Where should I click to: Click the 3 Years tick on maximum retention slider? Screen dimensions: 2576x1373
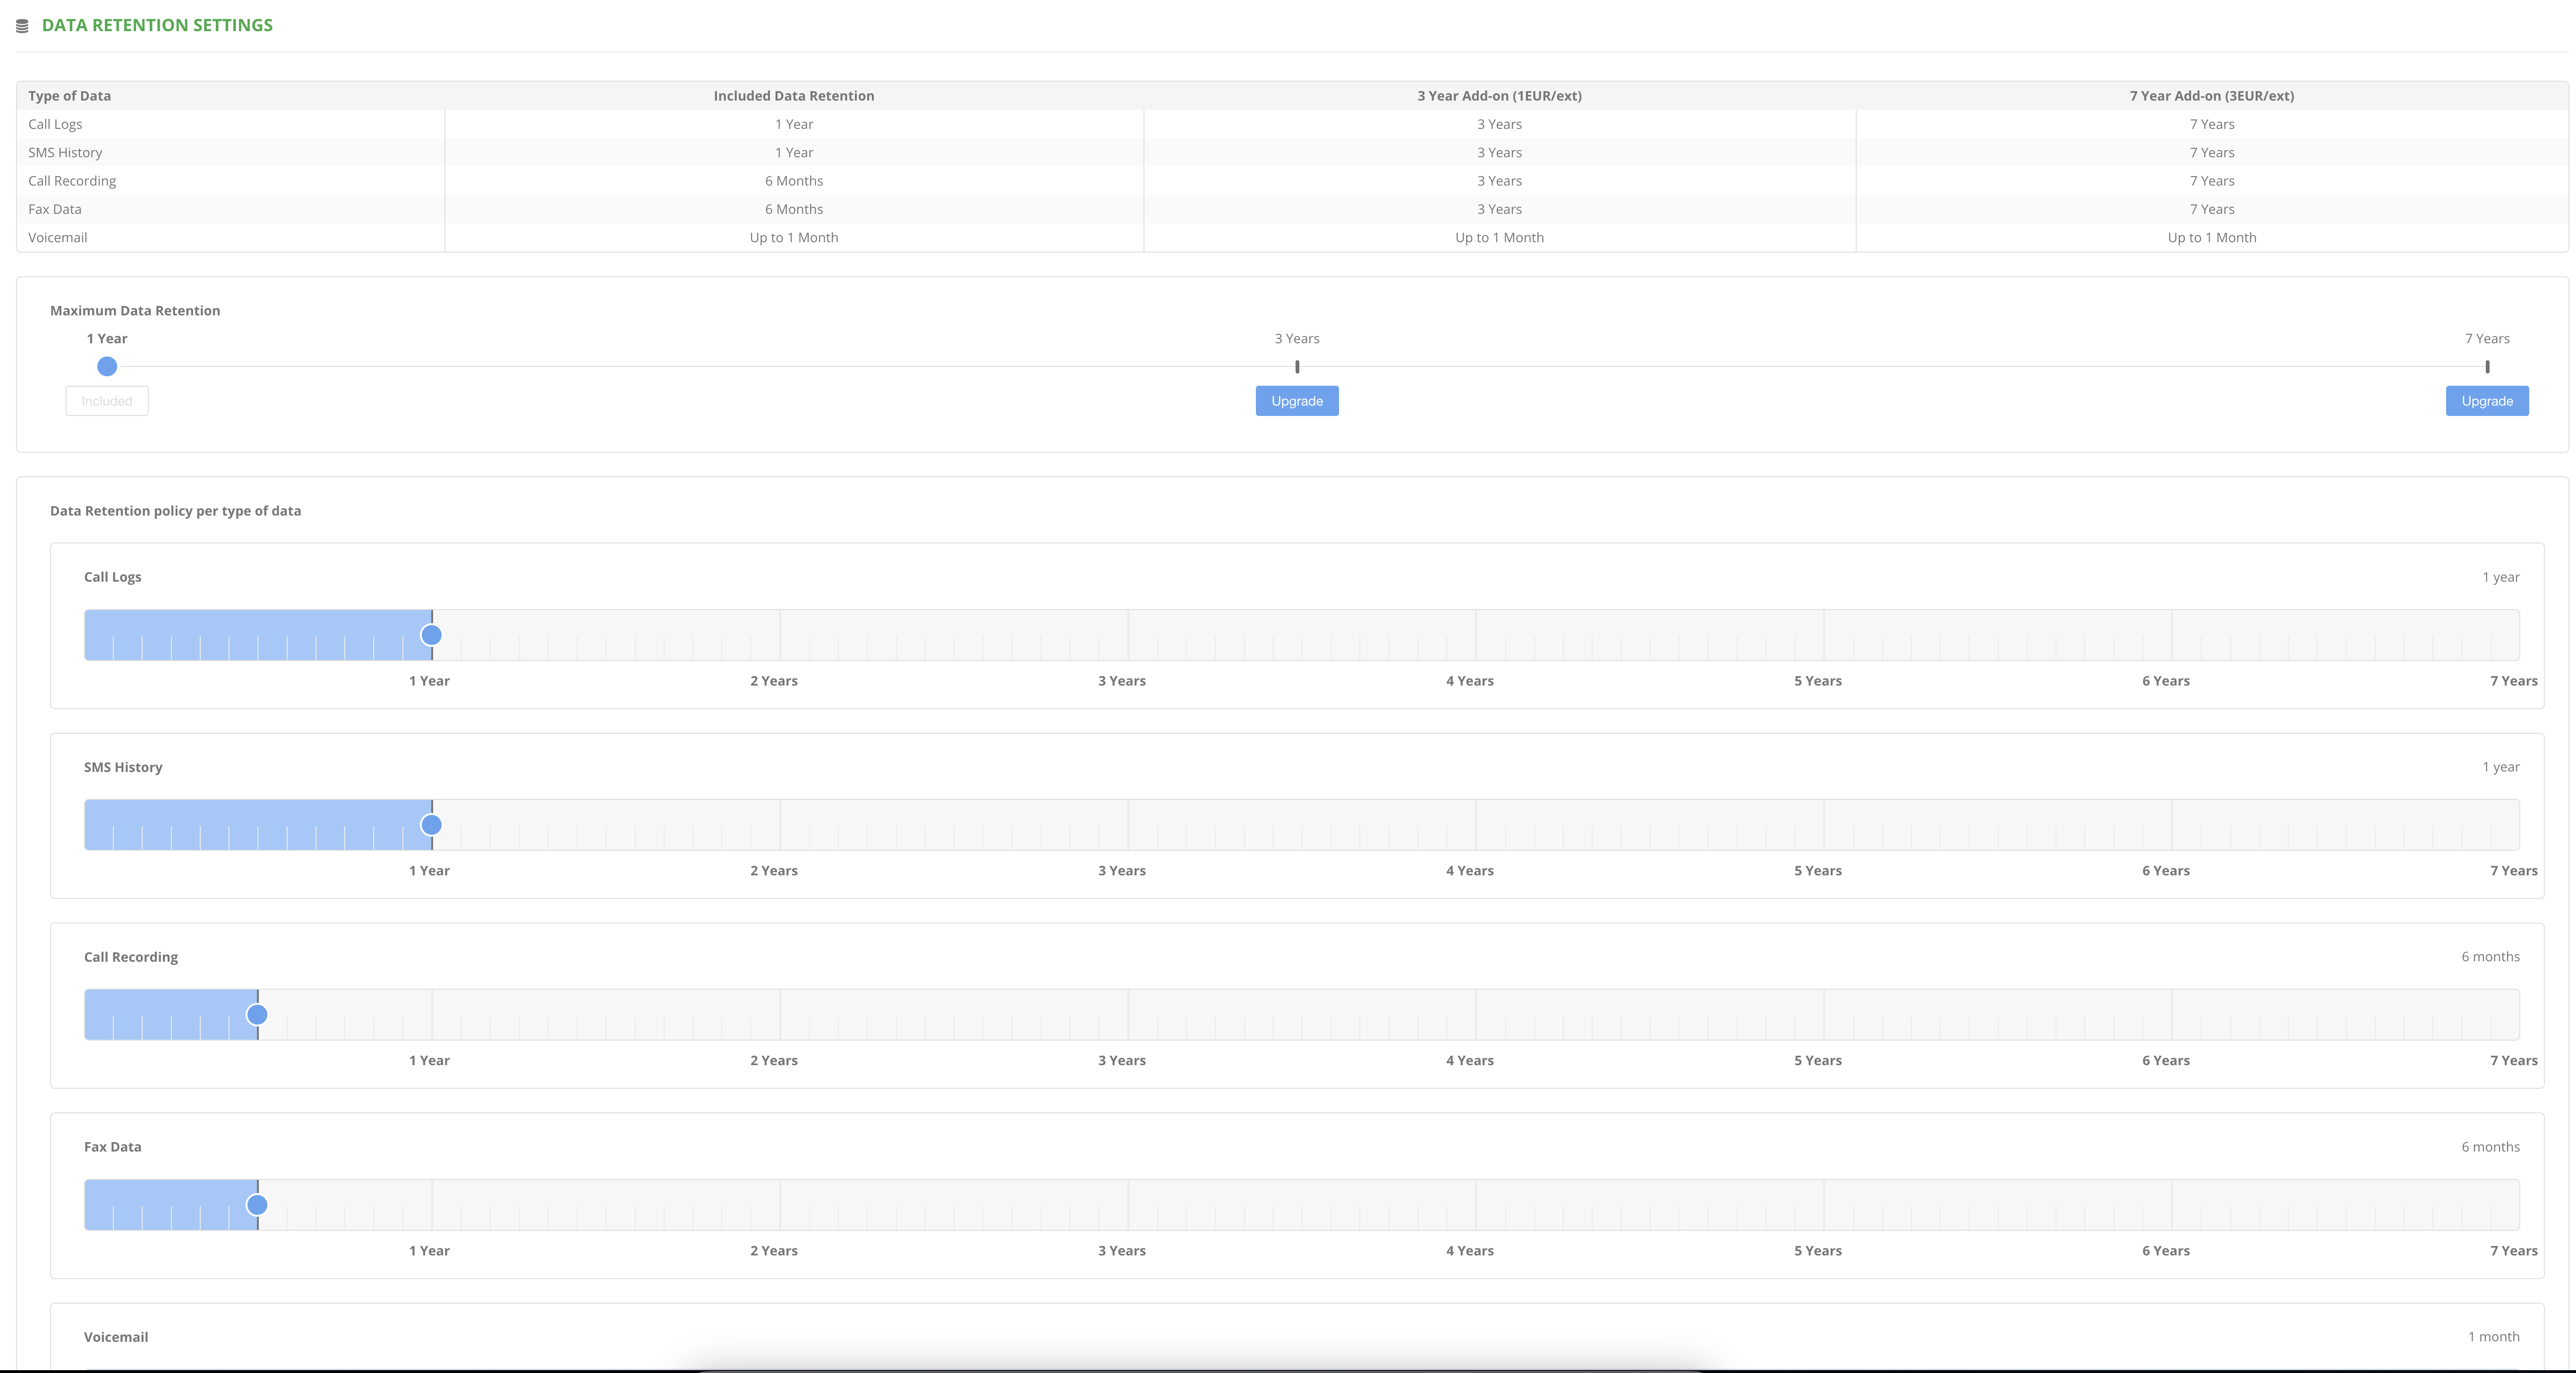(x=1297, y=367)
